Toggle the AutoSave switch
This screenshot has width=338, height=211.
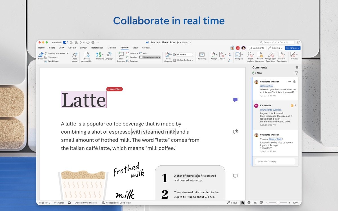65,42
